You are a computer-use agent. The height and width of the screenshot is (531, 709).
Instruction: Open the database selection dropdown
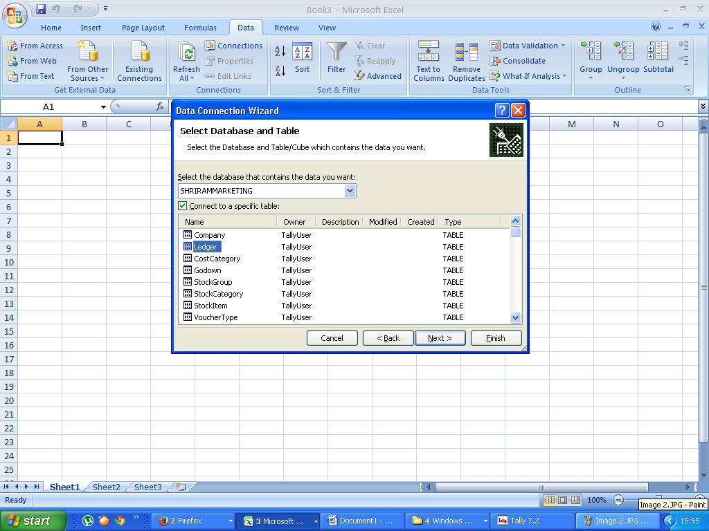pyautogui.click(x=350, y=190)
